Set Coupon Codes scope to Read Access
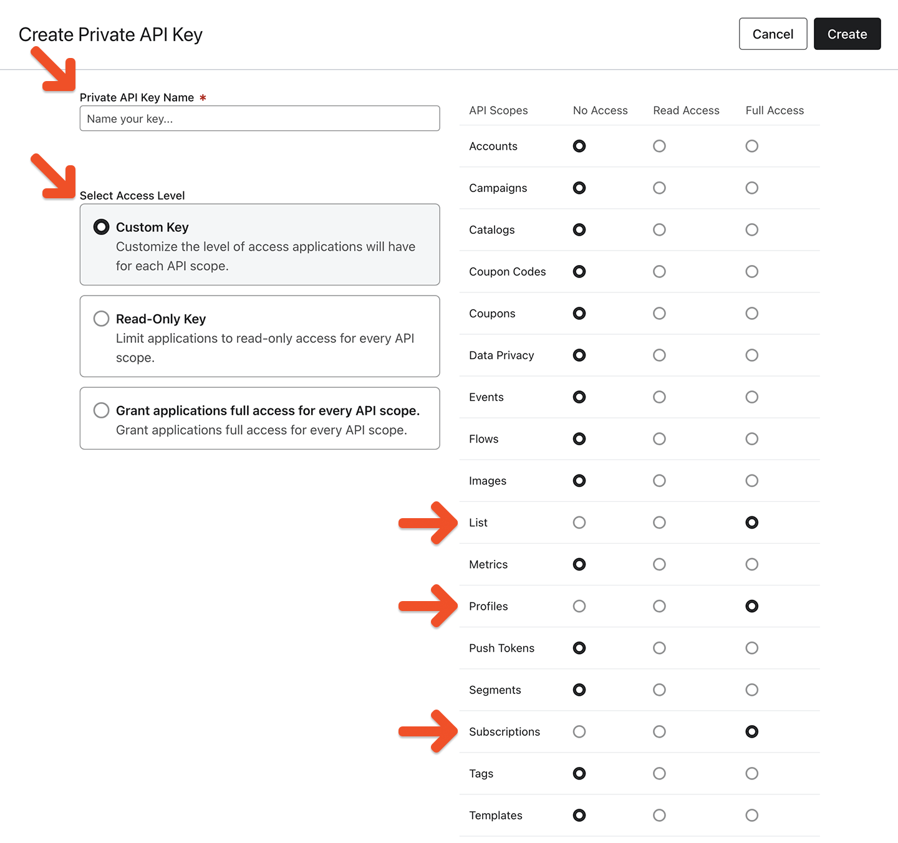This screenshot has width=898, height=843. [659, 271]
